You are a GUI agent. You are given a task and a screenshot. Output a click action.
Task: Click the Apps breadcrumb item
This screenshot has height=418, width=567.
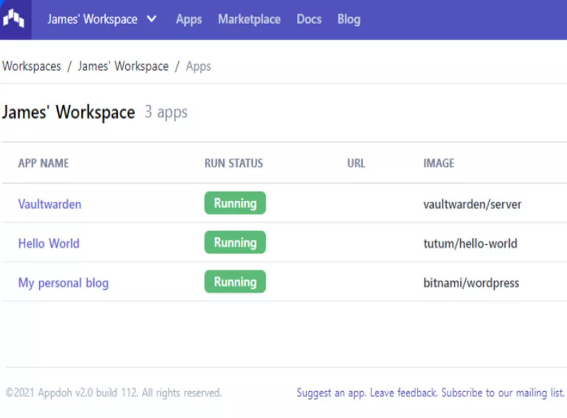(x=198, y=67)
